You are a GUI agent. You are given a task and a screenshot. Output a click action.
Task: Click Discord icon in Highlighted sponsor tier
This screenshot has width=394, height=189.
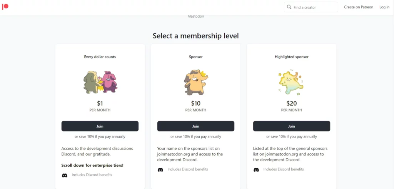256,170
